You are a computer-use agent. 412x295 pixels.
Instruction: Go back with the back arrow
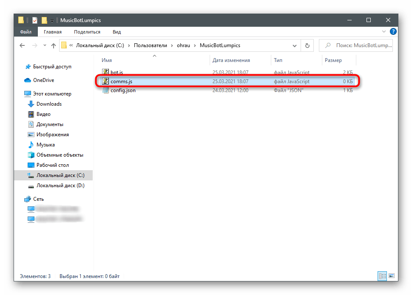pyautogui.click(x=22, y=45)
